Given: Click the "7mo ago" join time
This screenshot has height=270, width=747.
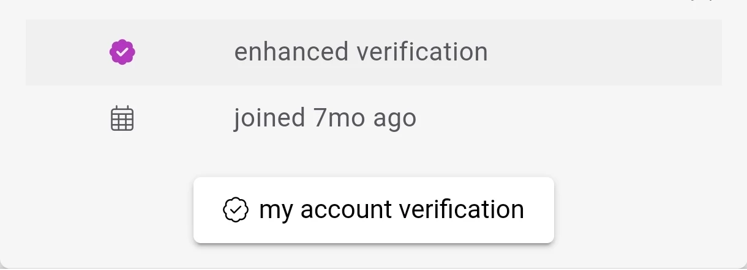Looking at the screenshot, I should pos(365,118).
